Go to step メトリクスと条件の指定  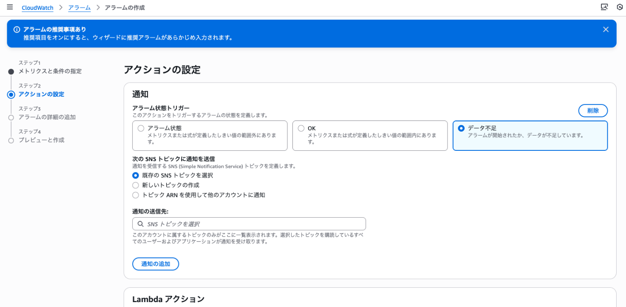tap(50, 71)
